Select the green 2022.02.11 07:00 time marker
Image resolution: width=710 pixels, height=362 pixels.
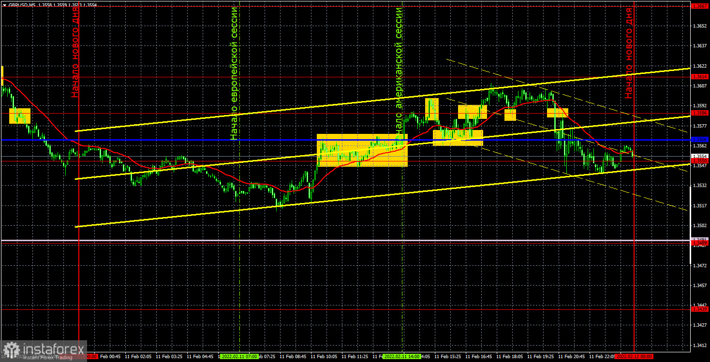239,357
